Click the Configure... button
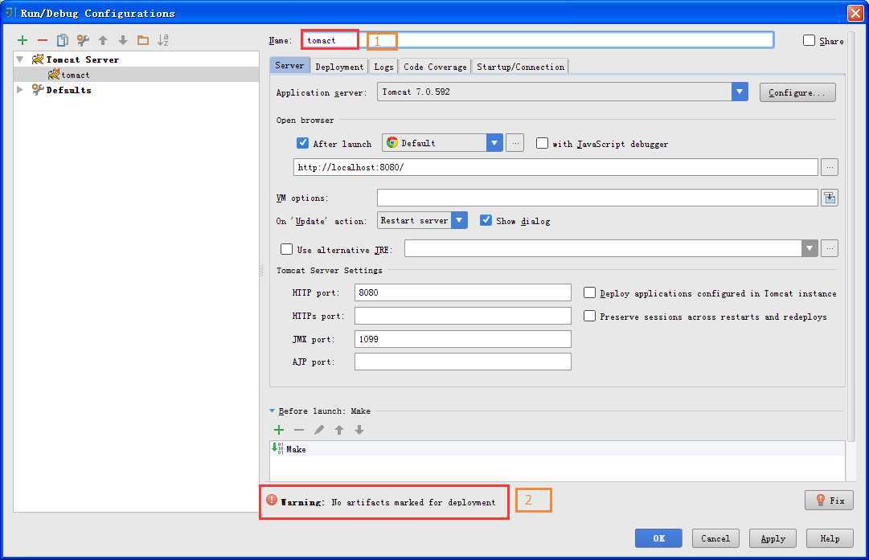Image resolution: width=869 pixels, height=560 pixels. (797, 92)
